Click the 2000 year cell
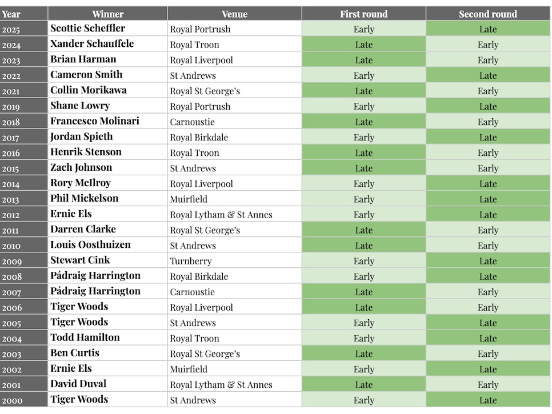Screen dimensions: 552x414 23,400
